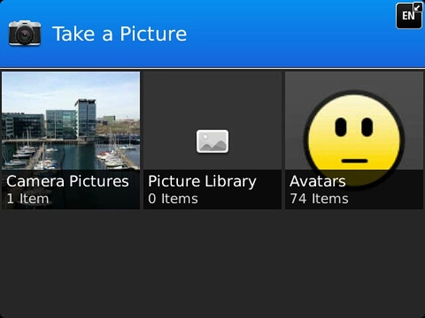The width and height of the screenshot is (425, 318).
Task: Tap the smiley's left eye on Avatars
Action: pyautogui.click(x=340, y=127)
